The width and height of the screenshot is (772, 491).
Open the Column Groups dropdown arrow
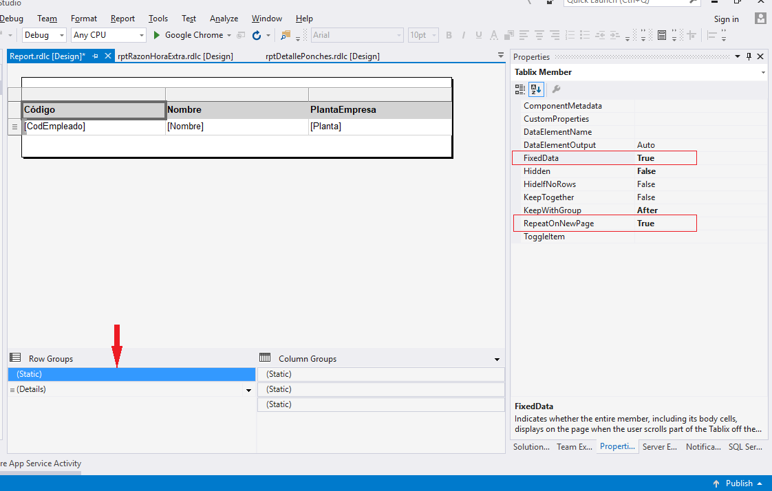[497, 358]
